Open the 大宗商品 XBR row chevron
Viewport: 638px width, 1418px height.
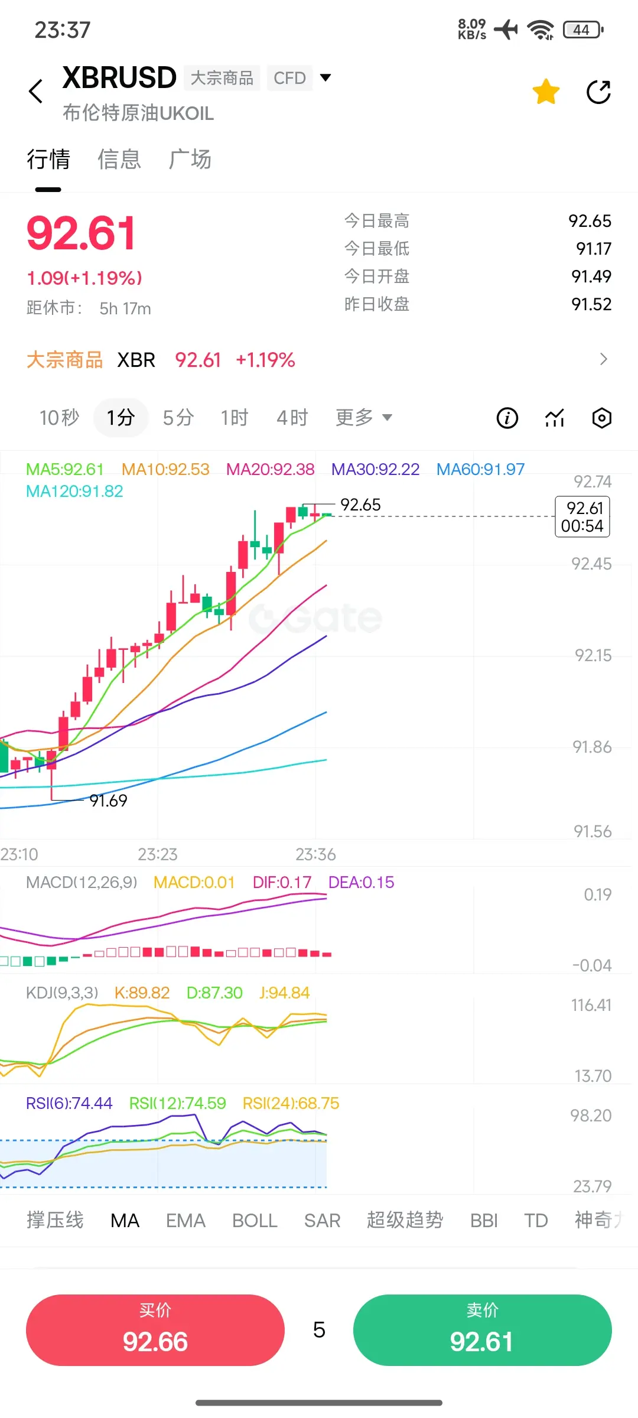tap(603, 359)
